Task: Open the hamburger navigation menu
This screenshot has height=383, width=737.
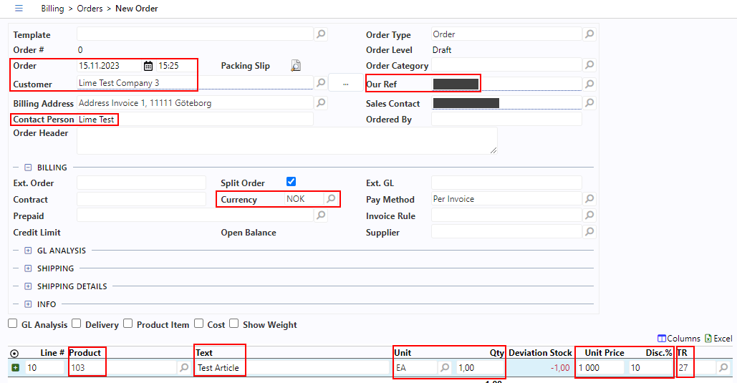Action: tap(19, 9)
